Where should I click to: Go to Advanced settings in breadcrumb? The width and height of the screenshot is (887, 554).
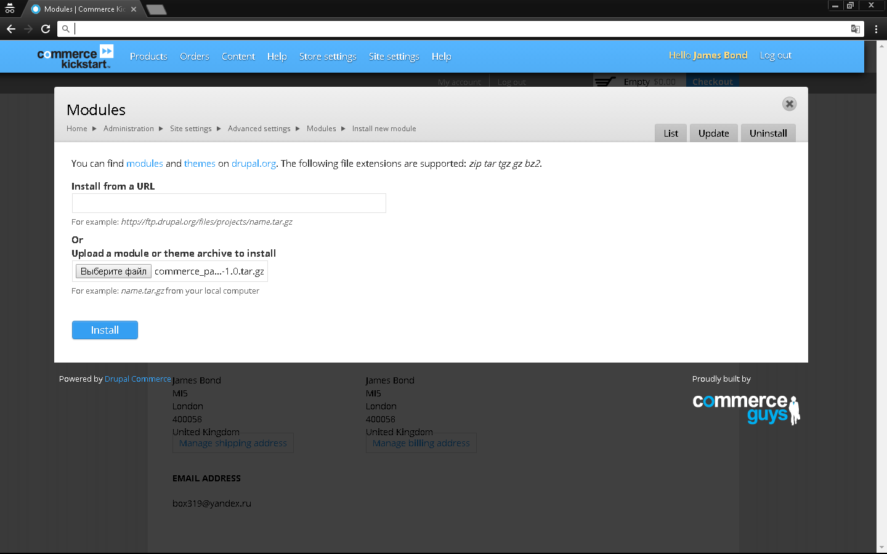click(x=259, y=129)
